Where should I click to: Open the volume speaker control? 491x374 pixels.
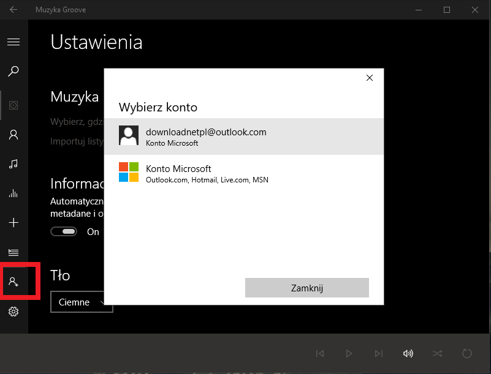(408, 353)
